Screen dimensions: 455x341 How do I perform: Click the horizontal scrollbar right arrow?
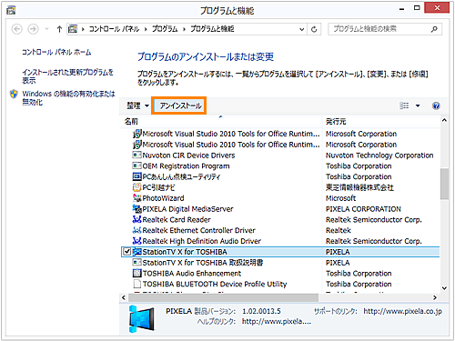coord(435,297)
